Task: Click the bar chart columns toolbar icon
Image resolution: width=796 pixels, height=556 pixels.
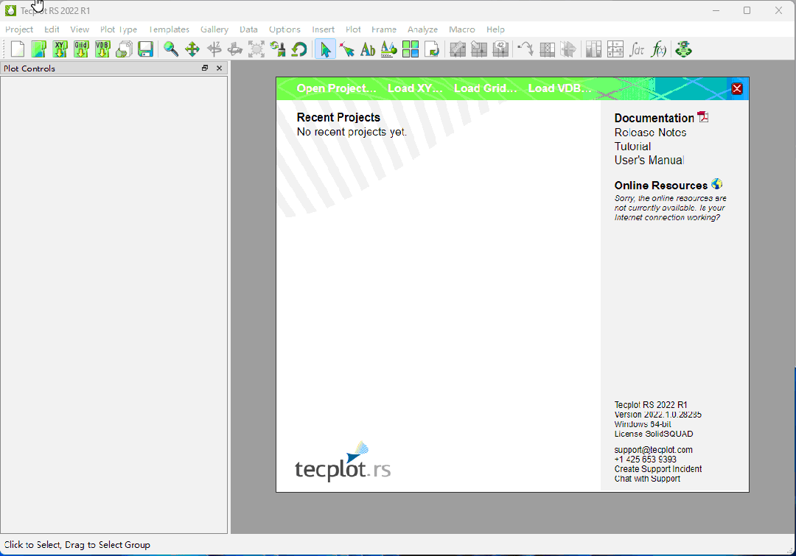Action: point(593,49)
